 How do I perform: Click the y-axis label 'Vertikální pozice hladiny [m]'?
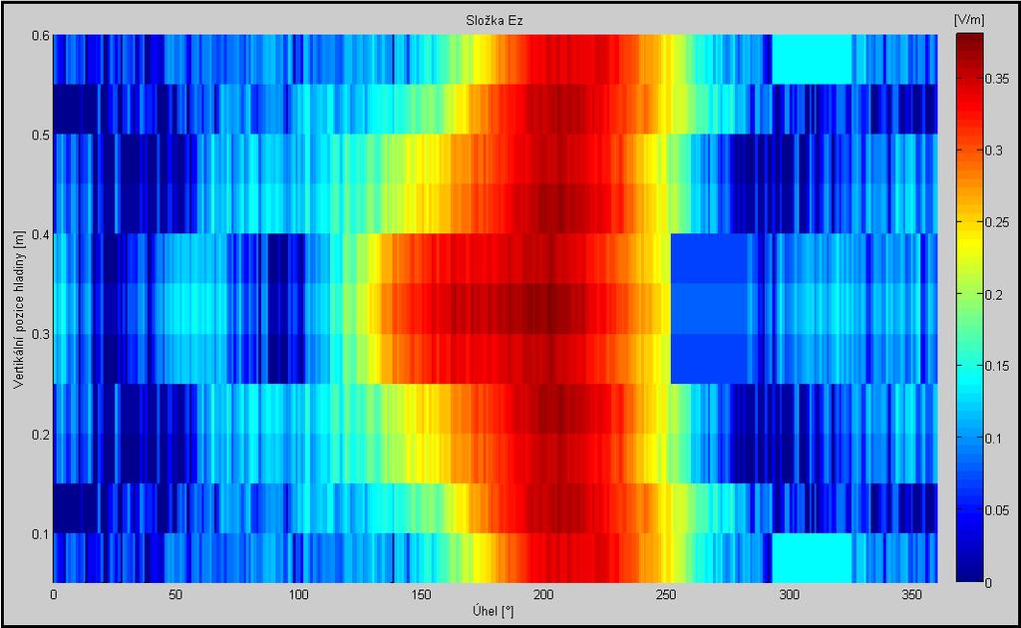tap(18, 309)
